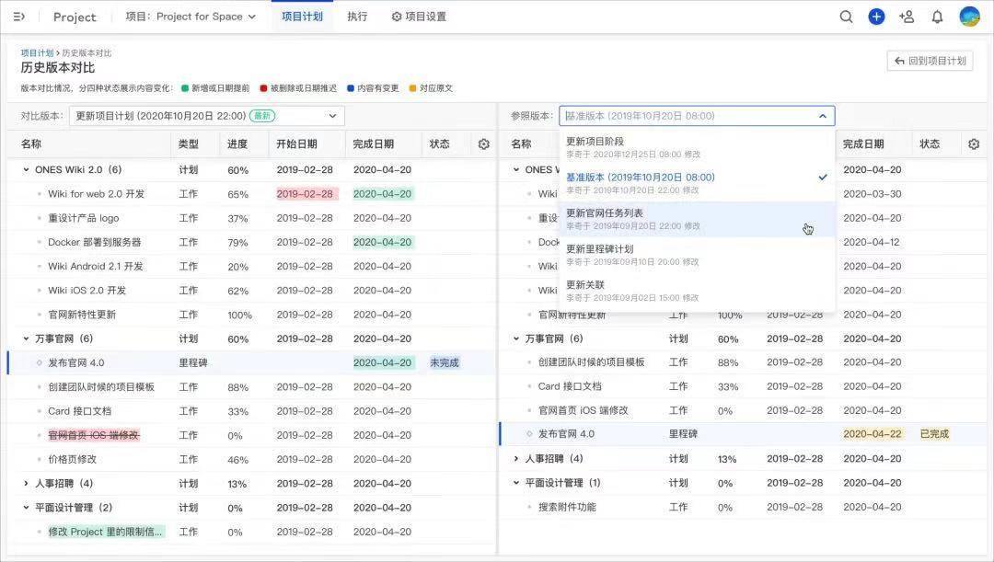994x562 pixels.
Task: Open the 项目: Project for Space dropdown
Action: 191,17
